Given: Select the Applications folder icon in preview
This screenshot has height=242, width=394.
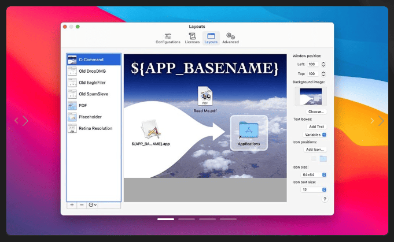Looking at the screenshot, I should (x=249, y=130).
